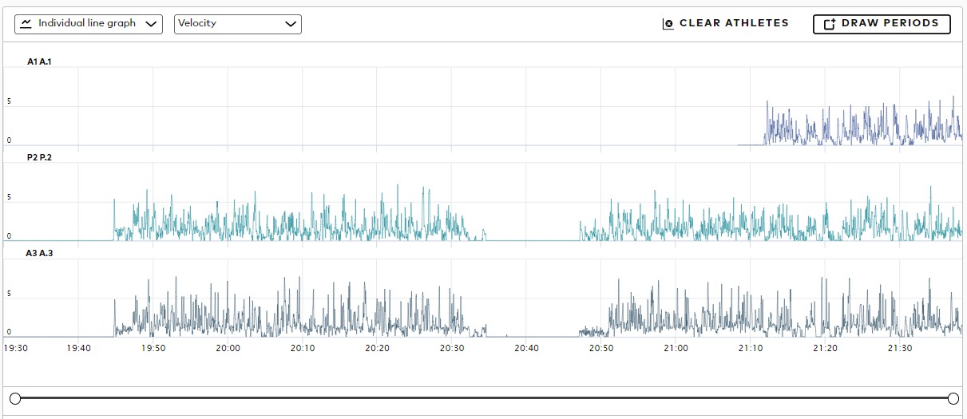Open the Individual line graph dropdown
This screenshot has width=967, height=419.
pos(89,24)
